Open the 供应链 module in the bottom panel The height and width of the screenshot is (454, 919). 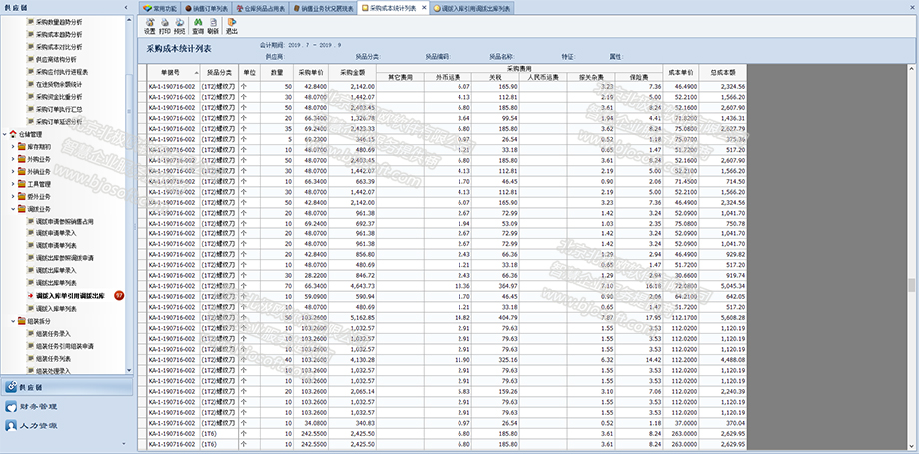tap(66, 387)
